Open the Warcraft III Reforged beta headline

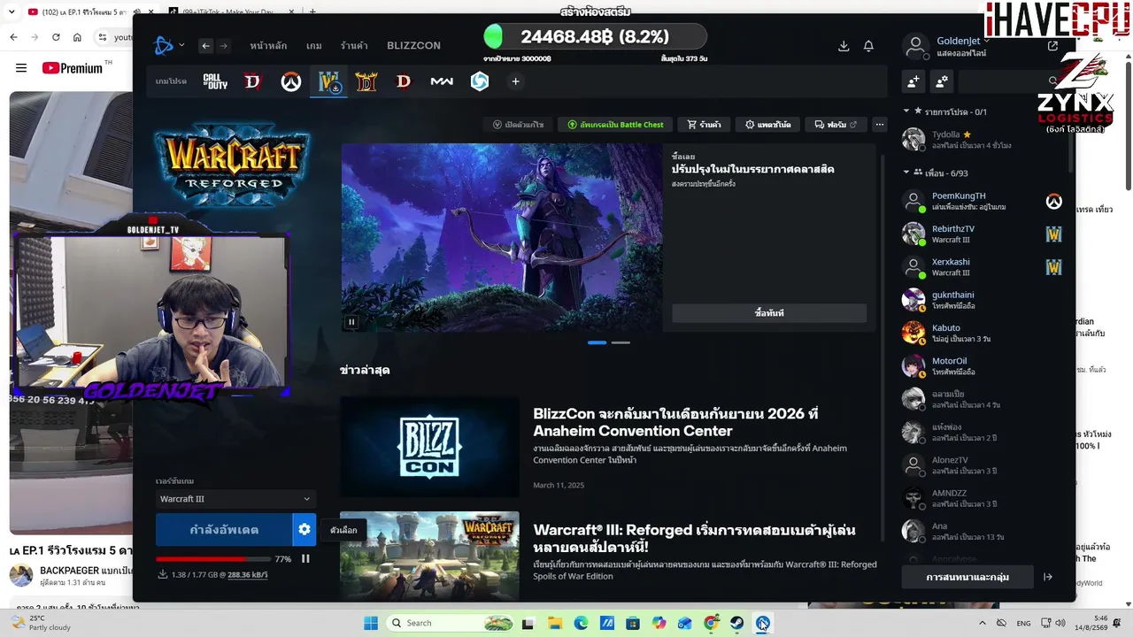pyautogui.click(x=694, y=538)
